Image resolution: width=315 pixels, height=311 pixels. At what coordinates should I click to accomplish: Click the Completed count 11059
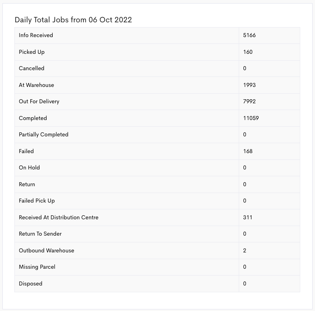pos(251,118)
